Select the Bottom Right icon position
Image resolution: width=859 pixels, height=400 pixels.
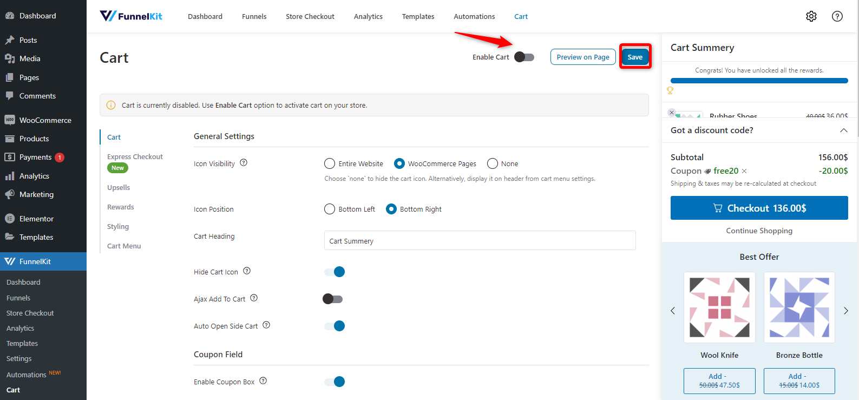[x=391, y=209]
